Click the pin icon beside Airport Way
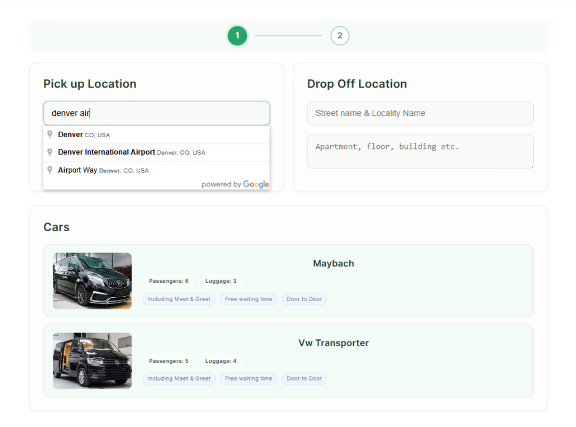The width and height of the screenshot is (576, 427). pos(50,170)
